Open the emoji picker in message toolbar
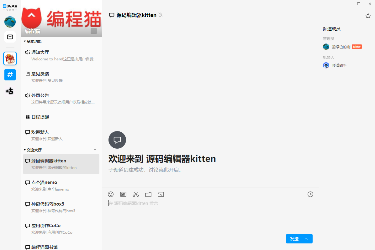Screen dimensions: 375x250 (x=110, y=194)
